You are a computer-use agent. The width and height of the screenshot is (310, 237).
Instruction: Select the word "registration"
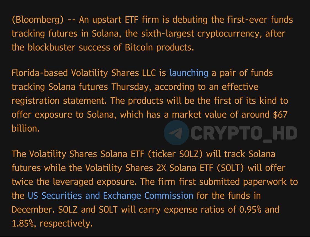point(36,101)
